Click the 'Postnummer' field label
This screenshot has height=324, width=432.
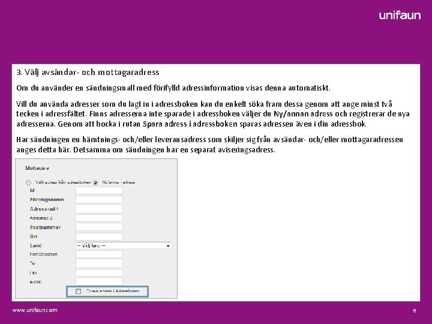(x=46, y=227)
